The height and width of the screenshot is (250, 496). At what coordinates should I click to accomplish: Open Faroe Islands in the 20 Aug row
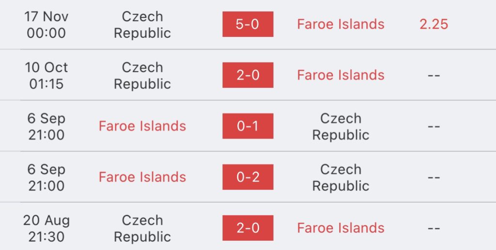coord(341,228)
